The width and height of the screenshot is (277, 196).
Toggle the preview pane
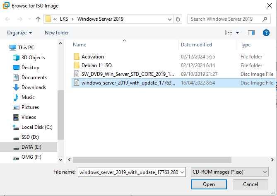tap(251, 33)
